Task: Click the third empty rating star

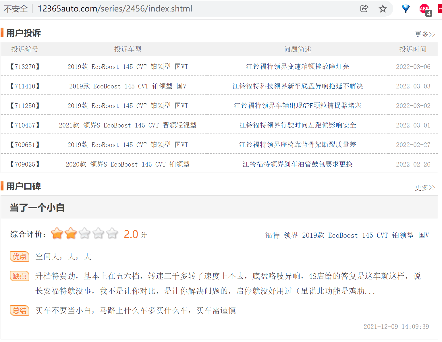Action: pos(84,233)
